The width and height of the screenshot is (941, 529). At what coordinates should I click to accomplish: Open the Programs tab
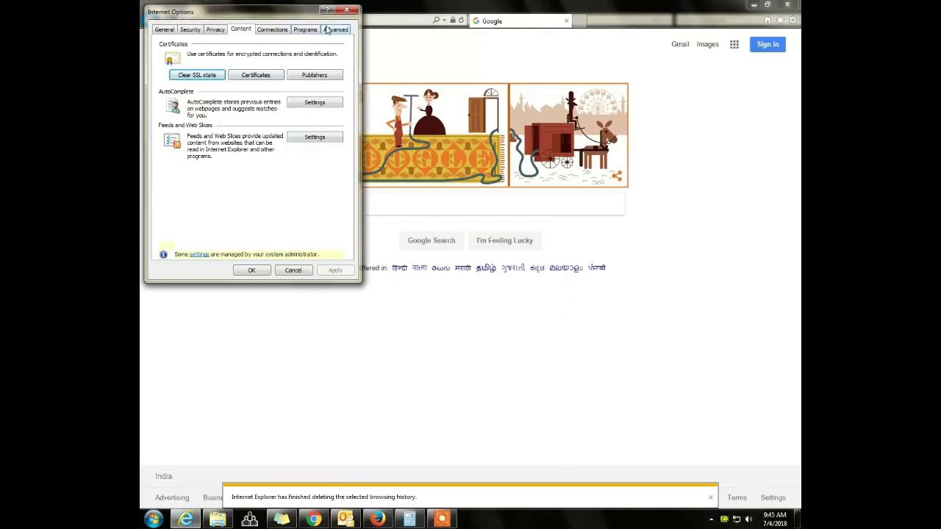pos(305,29)
